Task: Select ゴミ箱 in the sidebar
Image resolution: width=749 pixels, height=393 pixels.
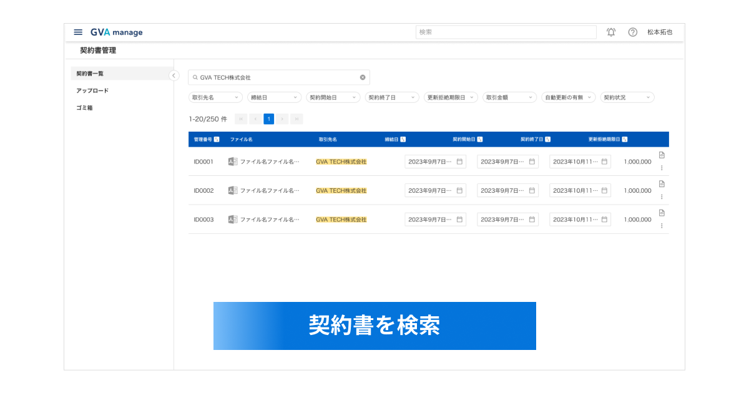Action: tap(84, 108)
